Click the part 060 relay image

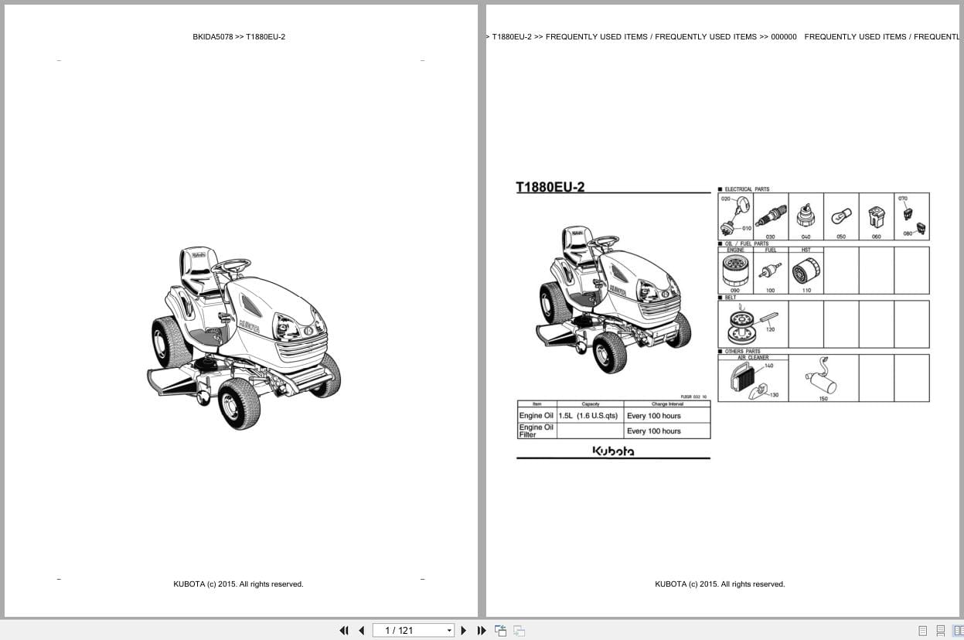tap(876, 216)
